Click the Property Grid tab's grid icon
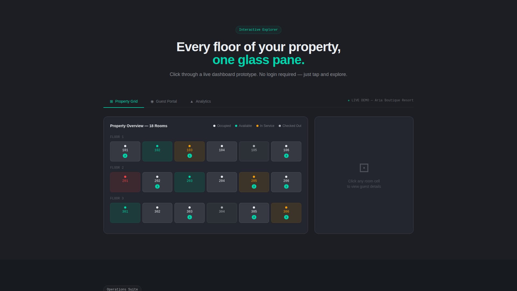 coord(111,102)
